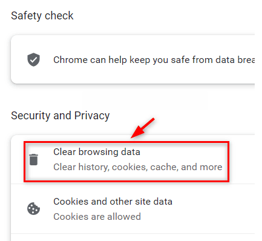Click the Chrome can help keep you safe message
The height and width of the screenshot is (241, 262).
tap(154, 60)
